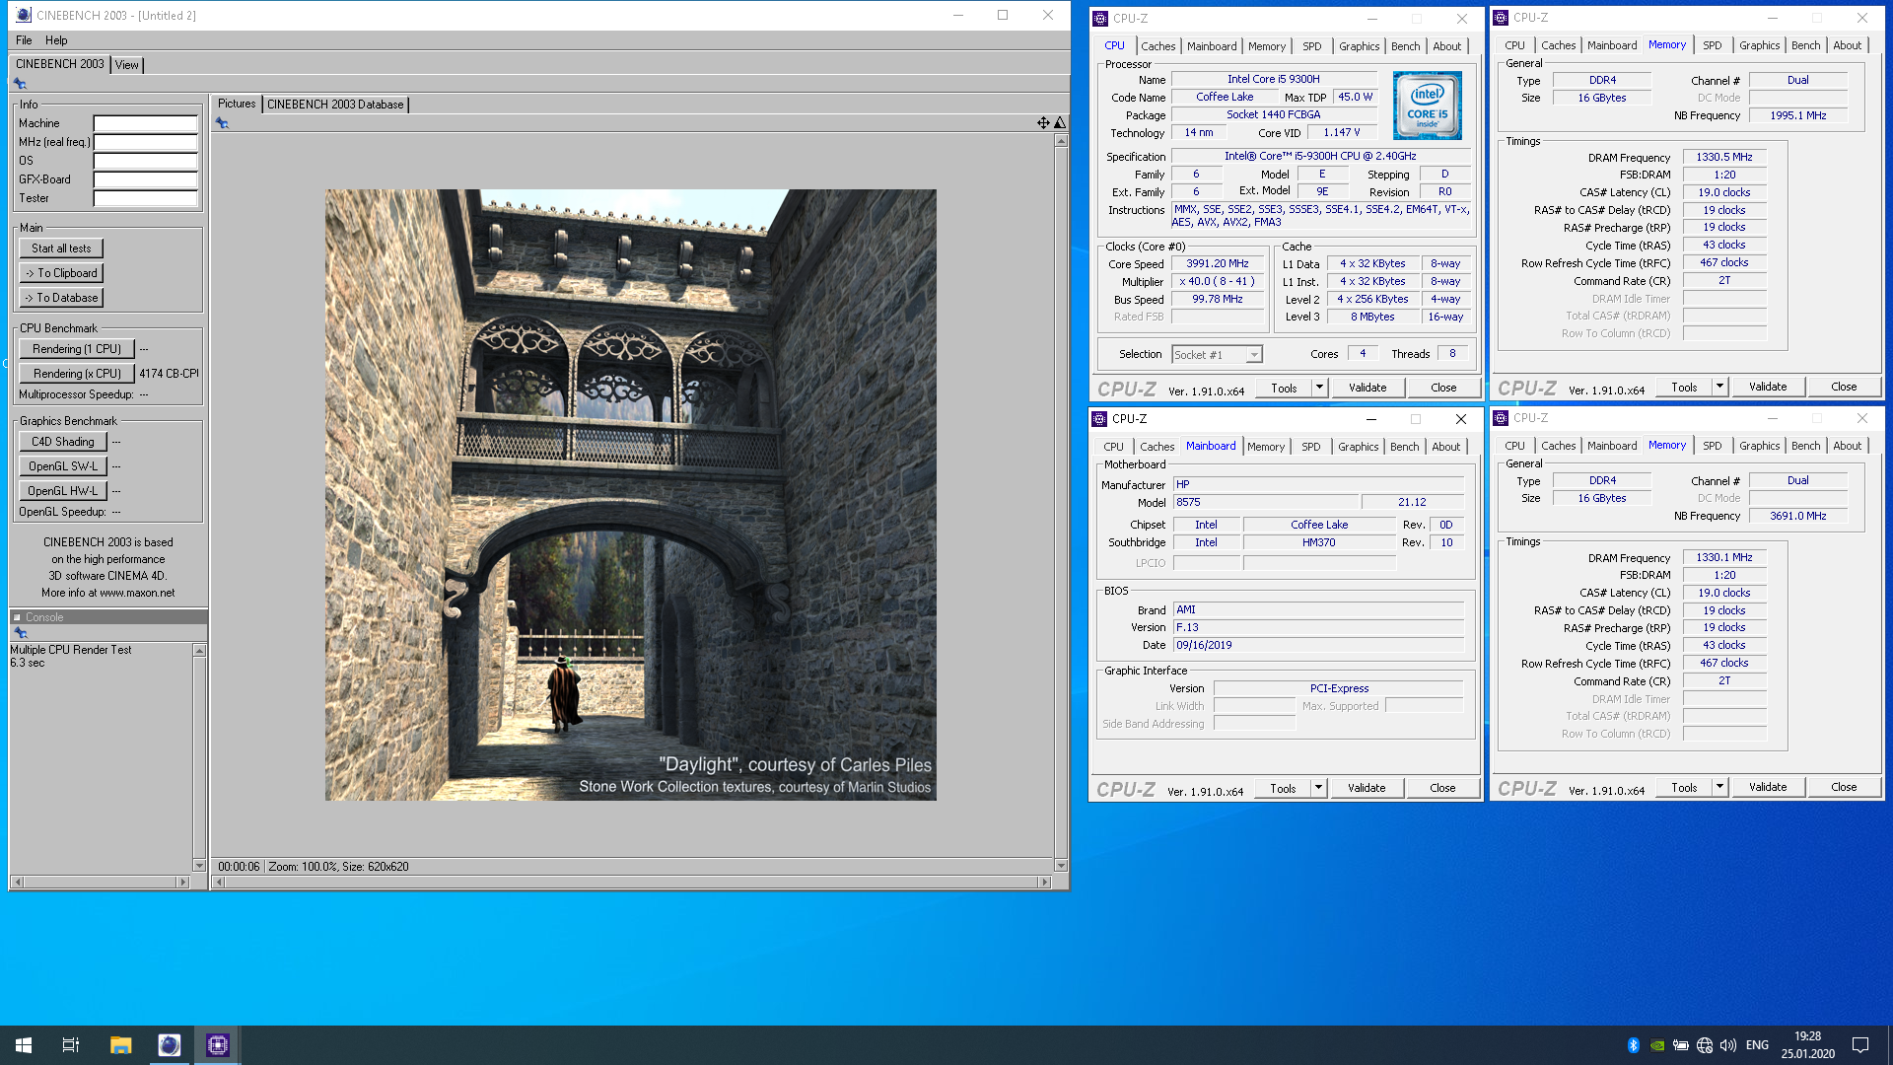Viewport: 1893px width, 1065px height.
Task: Expand Tools arrow in CPU-Z CPU window
Action: (x=1319, y=388)
